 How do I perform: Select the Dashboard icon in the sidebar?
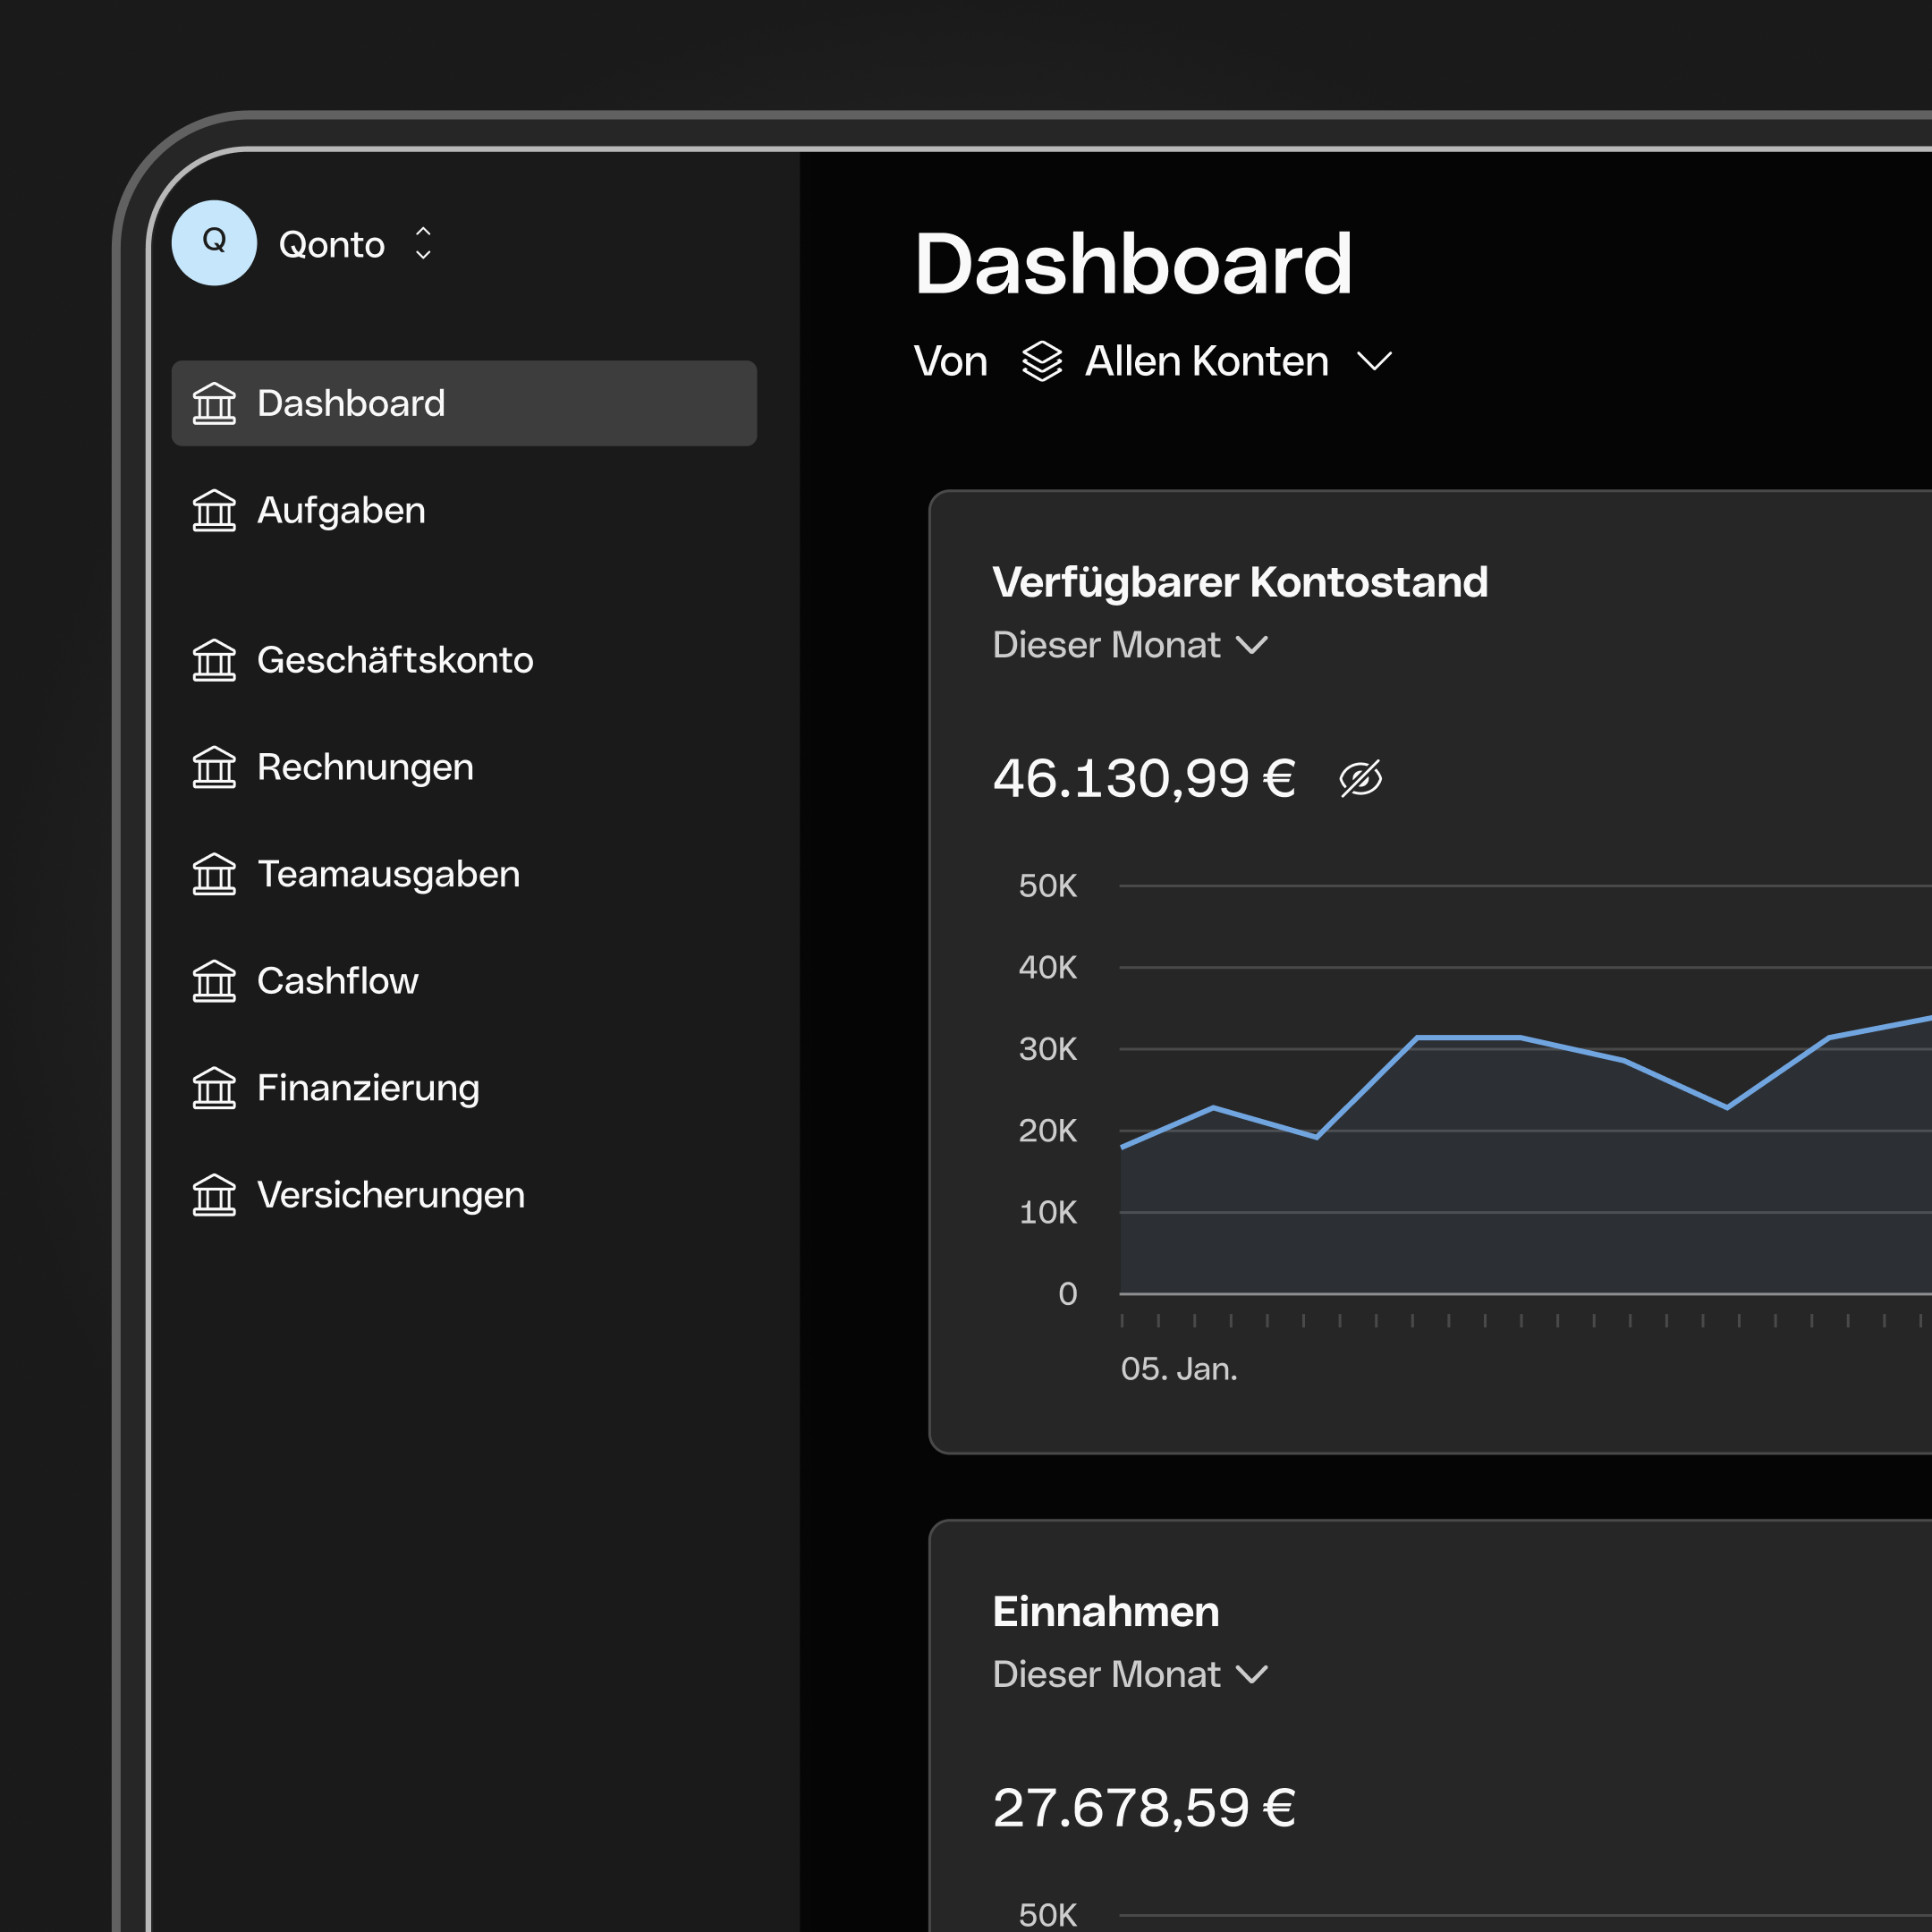click(213, 404)
